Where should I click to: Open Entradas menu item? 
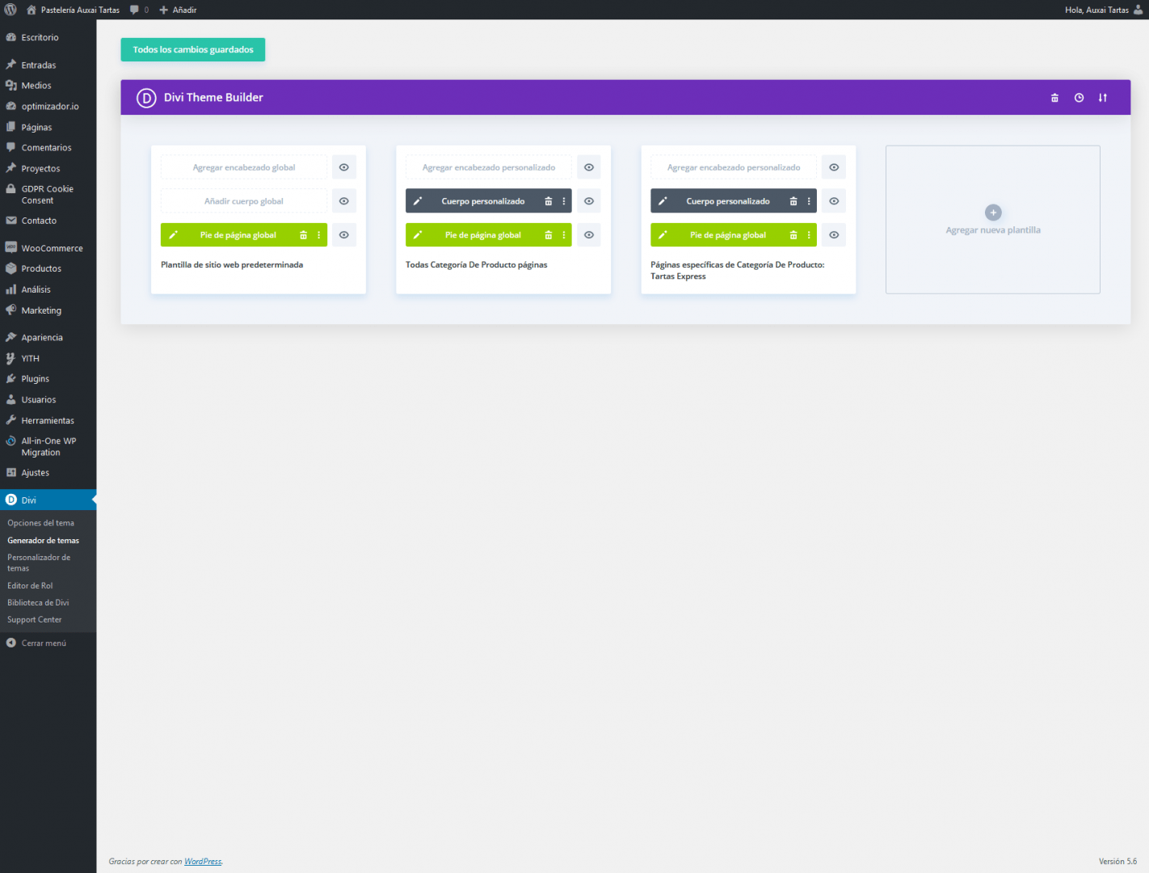pyautogui.click(x=48, y=65)
